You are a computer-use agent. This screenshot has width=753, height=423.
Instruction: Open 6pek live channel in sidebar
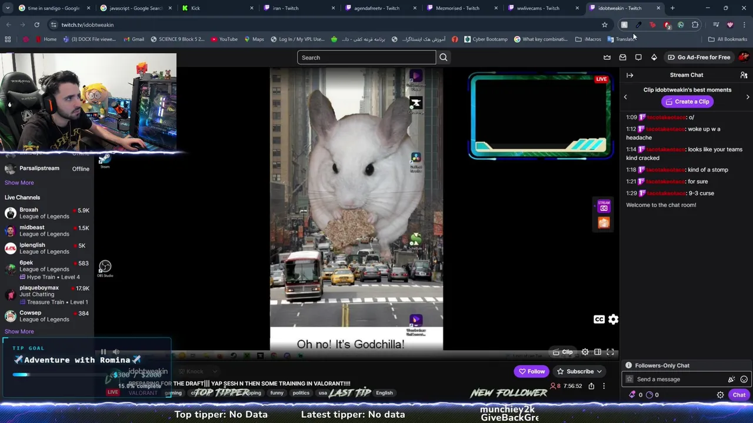(x=47, y=270)
